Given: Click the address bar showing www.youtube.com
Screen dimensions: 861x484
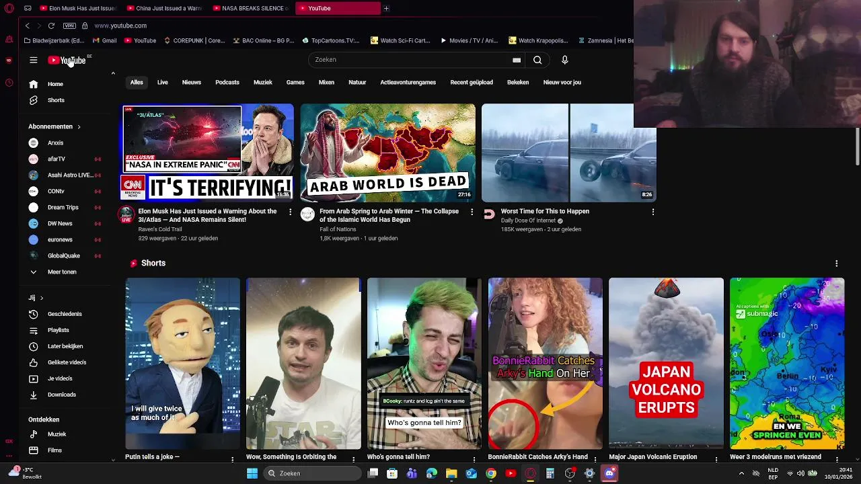Looking at the screenshot, I should (x=120, y=26).
